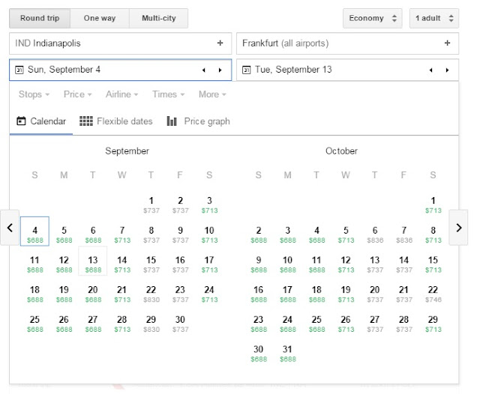Open the 1 adult passengers dropdown
480x394 pixels.
[433, 18]
